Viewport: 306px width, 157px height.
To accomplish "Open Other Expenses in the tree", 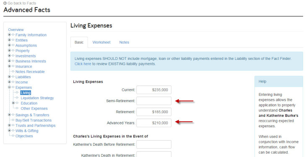I will pos(34,108).
